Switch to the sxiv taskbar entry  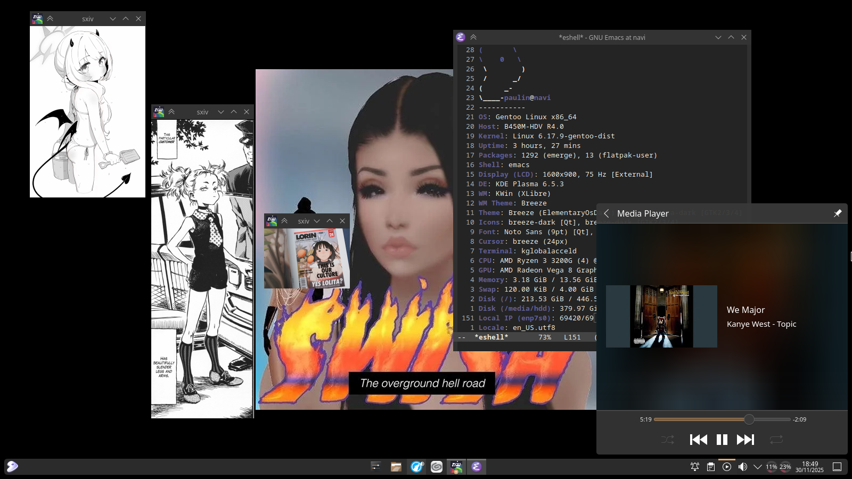pos(456,467)
